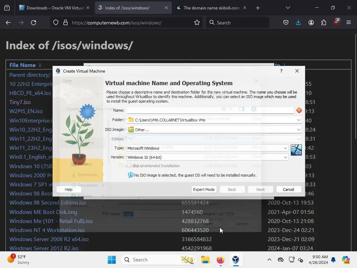This screenshot has height=268, width=357.
Task: Click the Cancel button in the dialog
Action: [288, 189]
